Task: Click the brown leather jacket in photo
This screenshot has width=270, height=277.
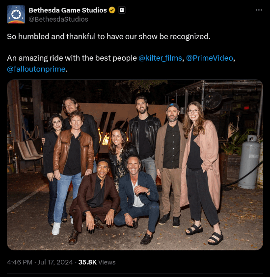Action: pyautogui.click(x=74, y=152)
